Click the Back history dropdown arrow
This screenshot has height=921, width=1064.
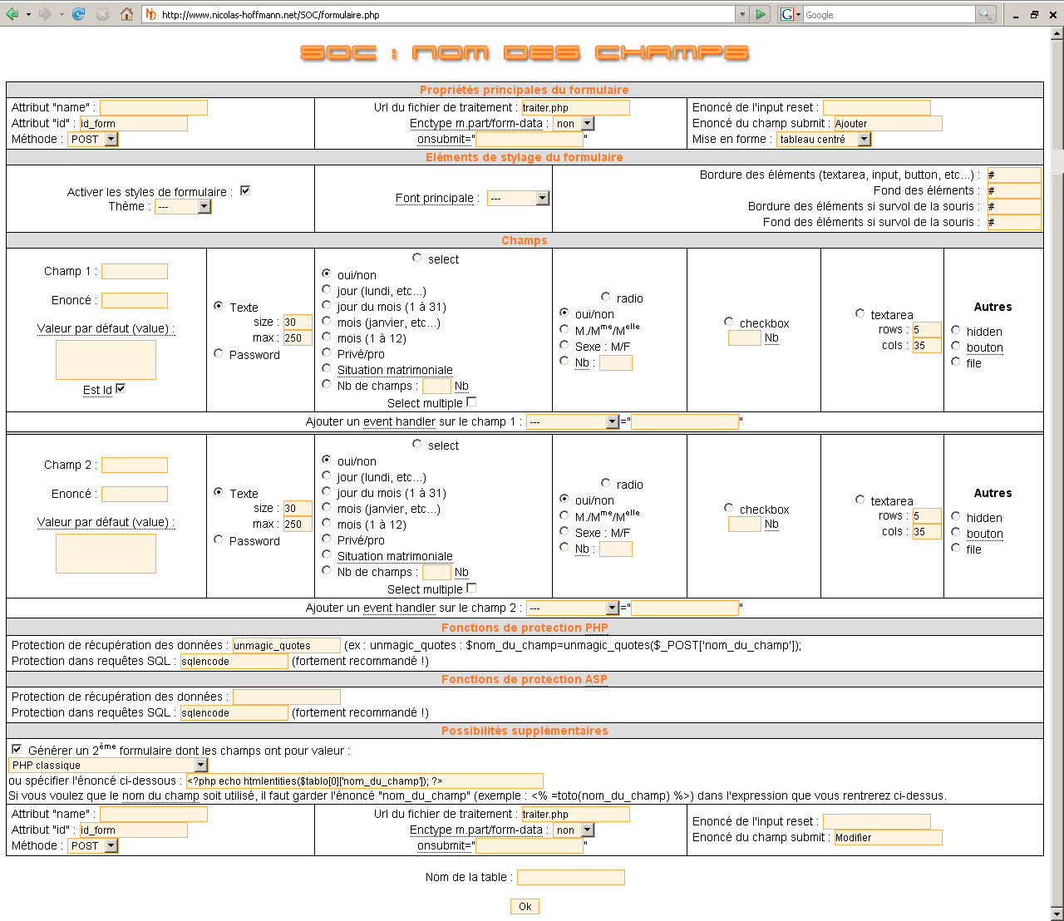coord(28,14)
